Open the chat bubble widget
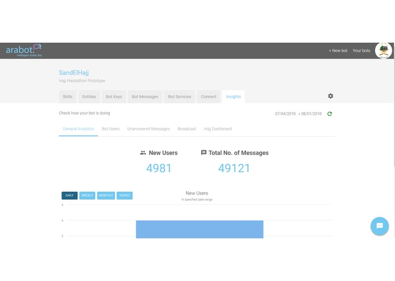 380,226
